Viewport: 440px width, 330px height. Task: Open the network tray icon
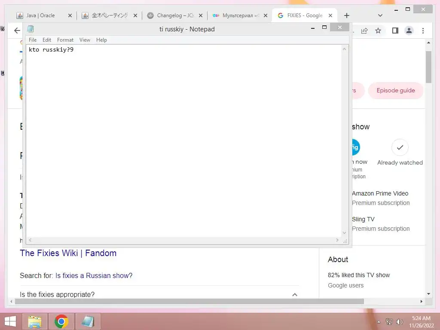pyautogui.click(x=389, y=322)
